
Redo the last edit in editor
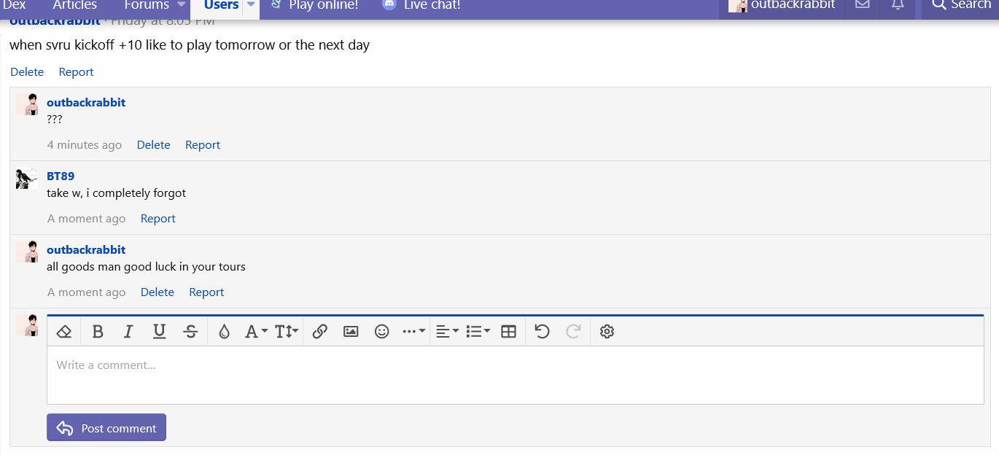[x=573, y=332]
